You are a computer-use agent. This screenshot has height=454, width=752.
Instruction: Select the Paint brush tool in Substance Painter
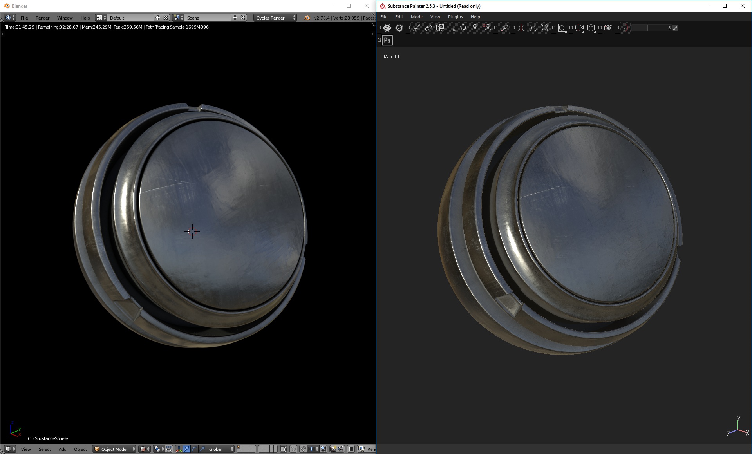point(416,28)
